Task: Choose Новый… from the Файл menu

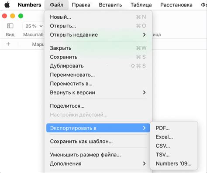Action: (x=98, y=17)
